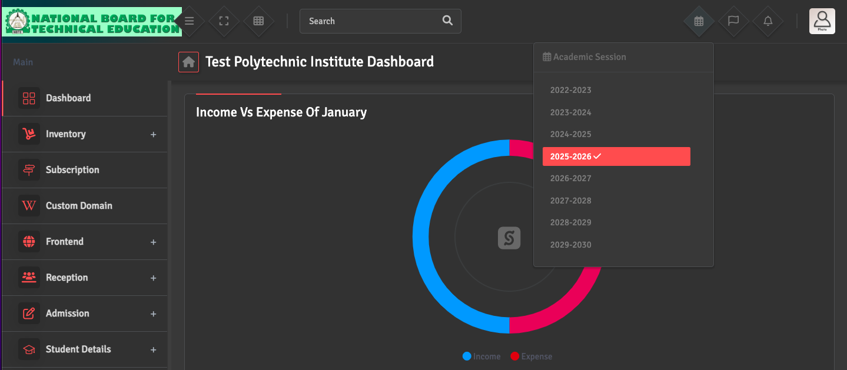The image size is (847, 370).
Task: Toggle Income legend in chart
Action: coord(481,356)
